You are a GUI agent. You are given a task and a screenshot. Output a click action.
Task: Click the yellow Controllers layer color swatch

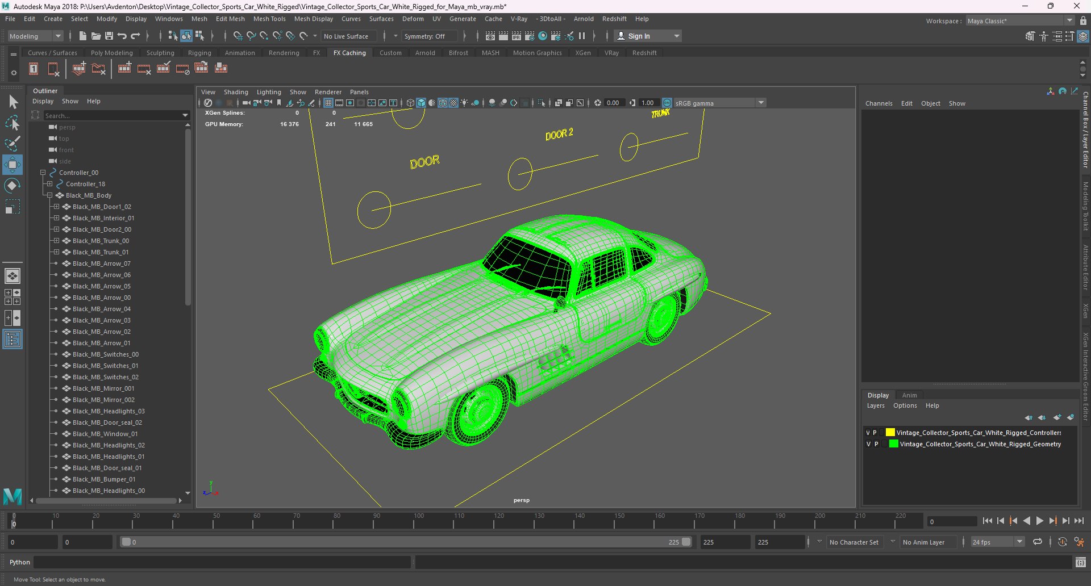click(x=890, y=433)
